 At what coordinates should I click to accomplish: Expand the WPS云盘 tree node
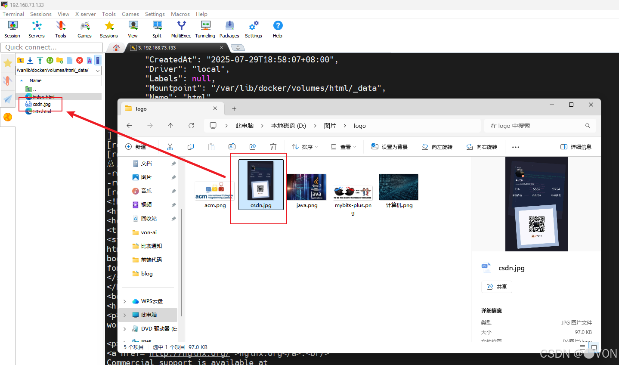click(125, 301)
